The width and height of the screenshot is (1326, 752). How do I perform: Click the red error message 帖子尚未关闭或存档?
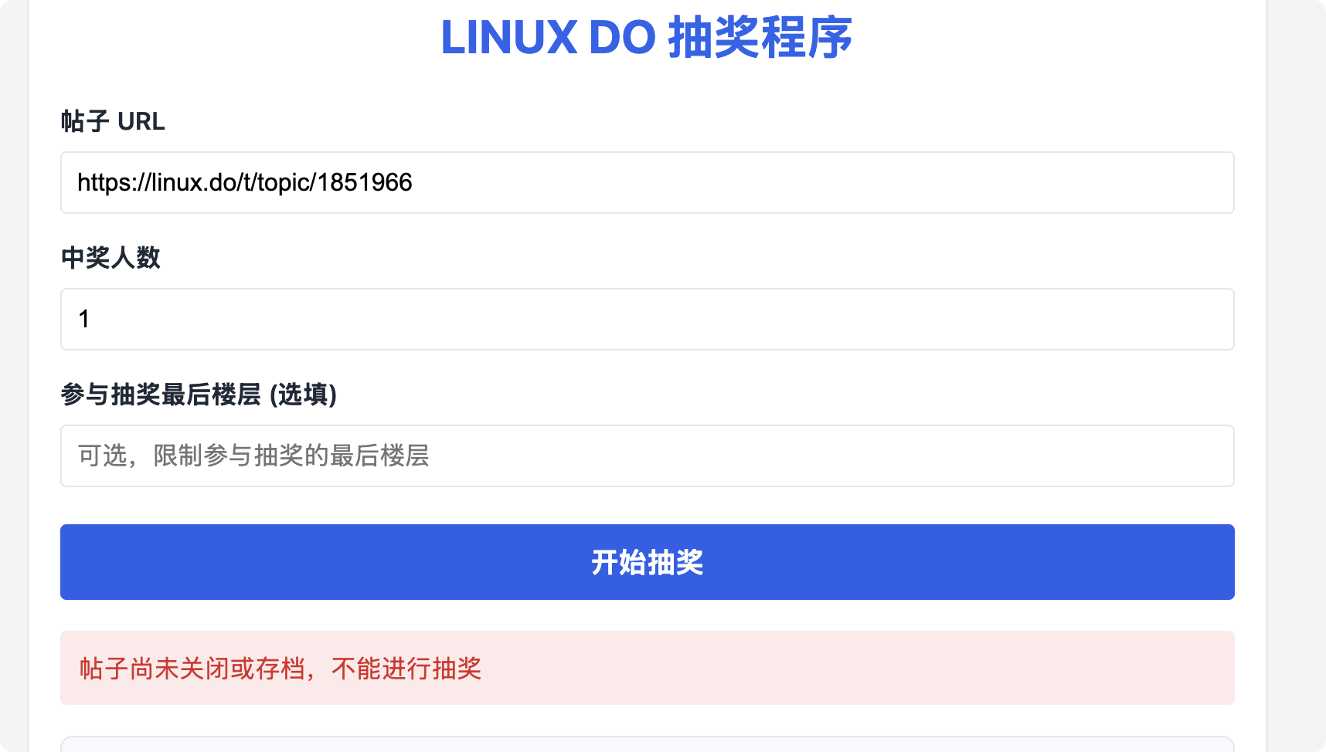[x=192, y=668]
